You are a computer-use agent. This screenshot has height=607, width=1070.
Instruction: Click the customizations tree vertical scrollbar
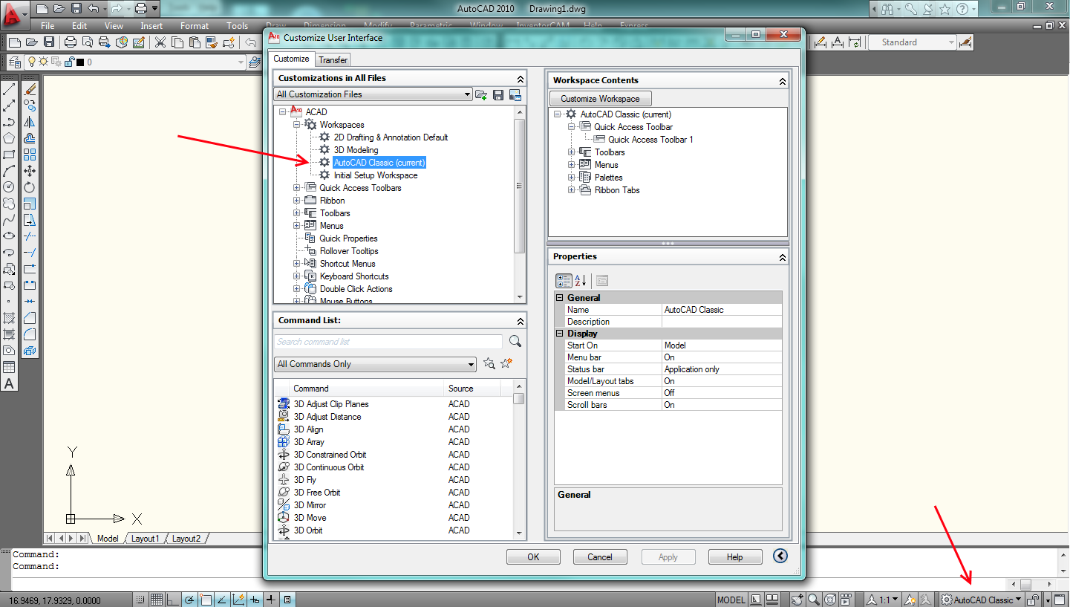(x=520, y=186)
